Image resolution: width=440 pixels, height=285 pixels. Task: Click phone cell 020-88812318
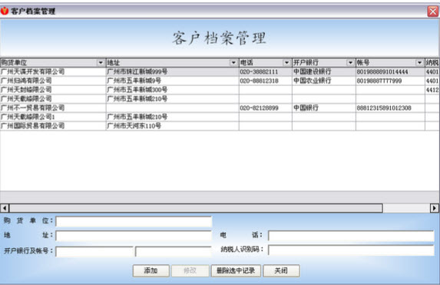[x=265, y=81]
